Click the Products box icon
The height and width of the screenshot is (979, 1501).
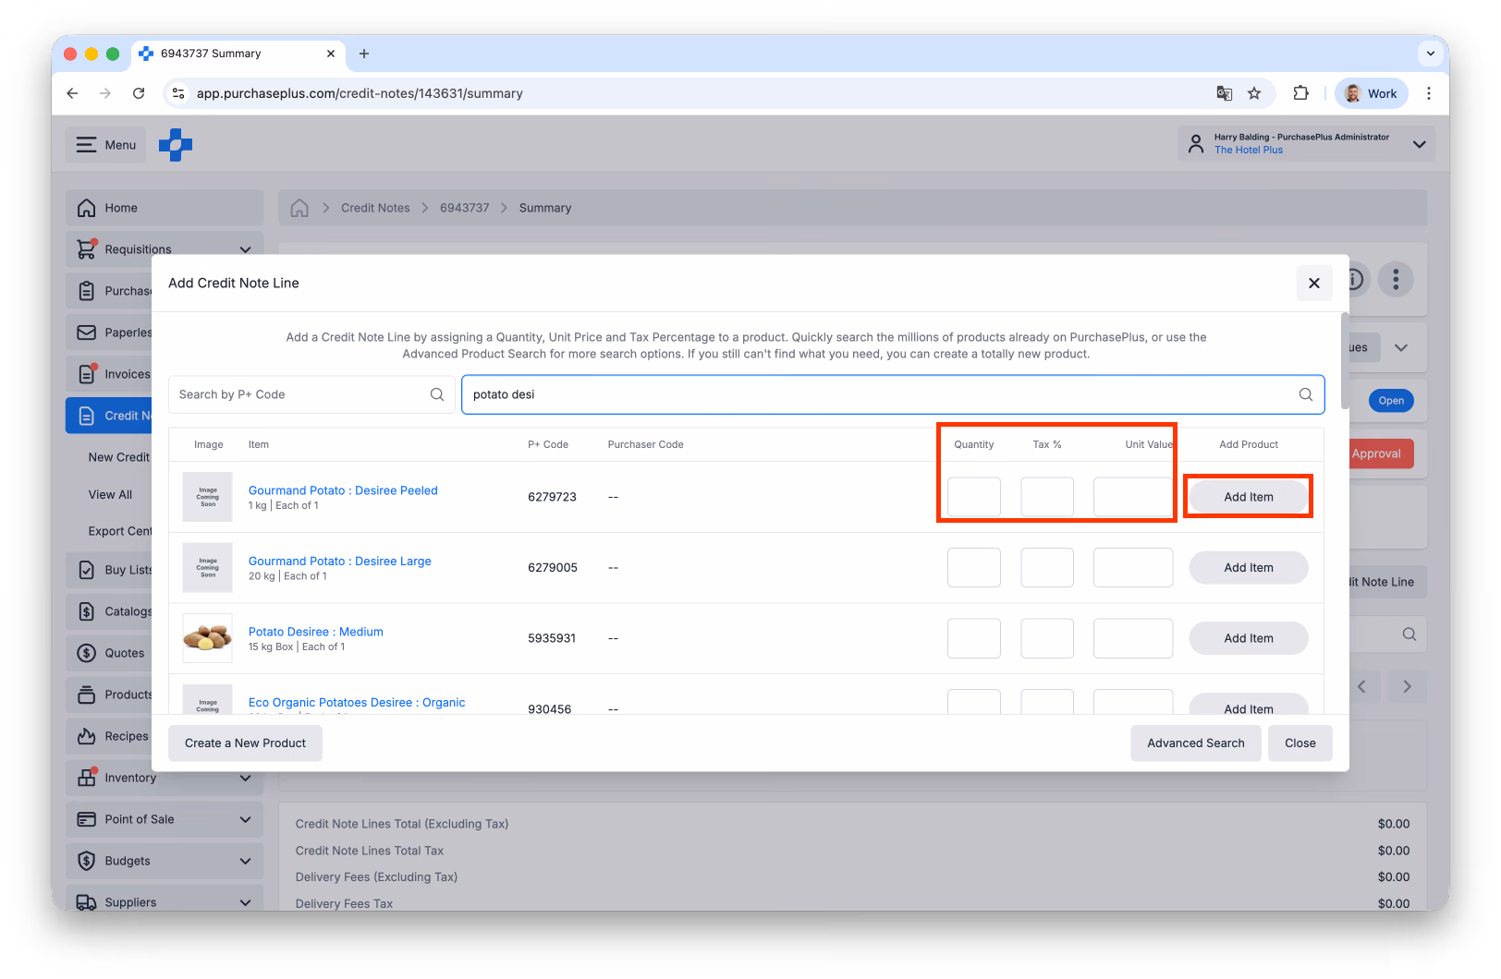(87, 695)
